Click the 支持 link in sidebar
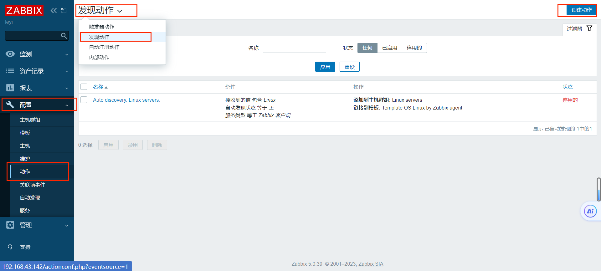This screenshot has width=601, height=271. [25, 247]
